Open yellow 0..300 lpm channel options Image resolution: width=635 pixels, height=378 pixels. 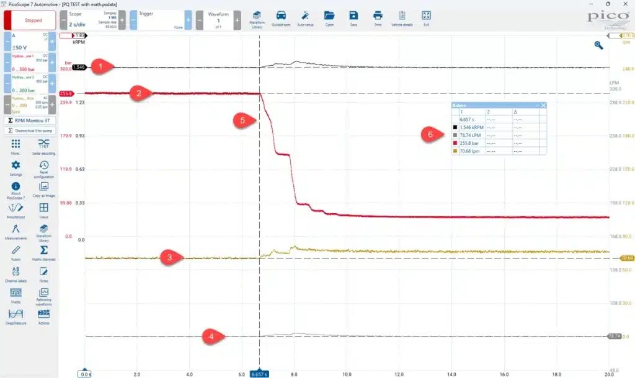tap(30, 105)
